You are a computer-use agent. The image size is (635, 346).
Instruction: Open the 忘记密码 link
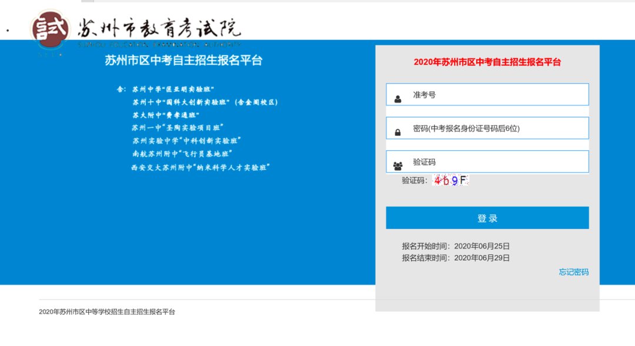click(x=573, y=272)
